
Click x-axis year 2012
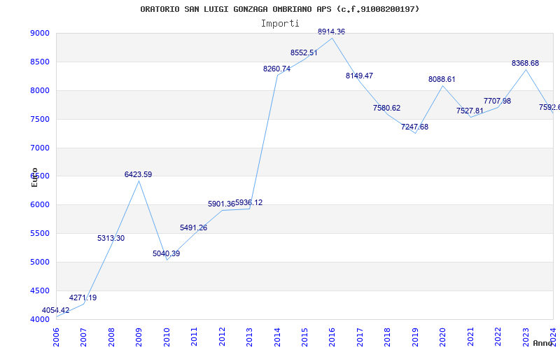click(222, 337)
